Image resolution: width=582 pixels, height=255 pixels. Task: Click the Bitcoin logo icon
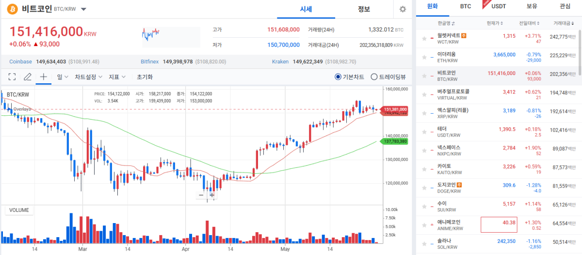pos(13,9)
